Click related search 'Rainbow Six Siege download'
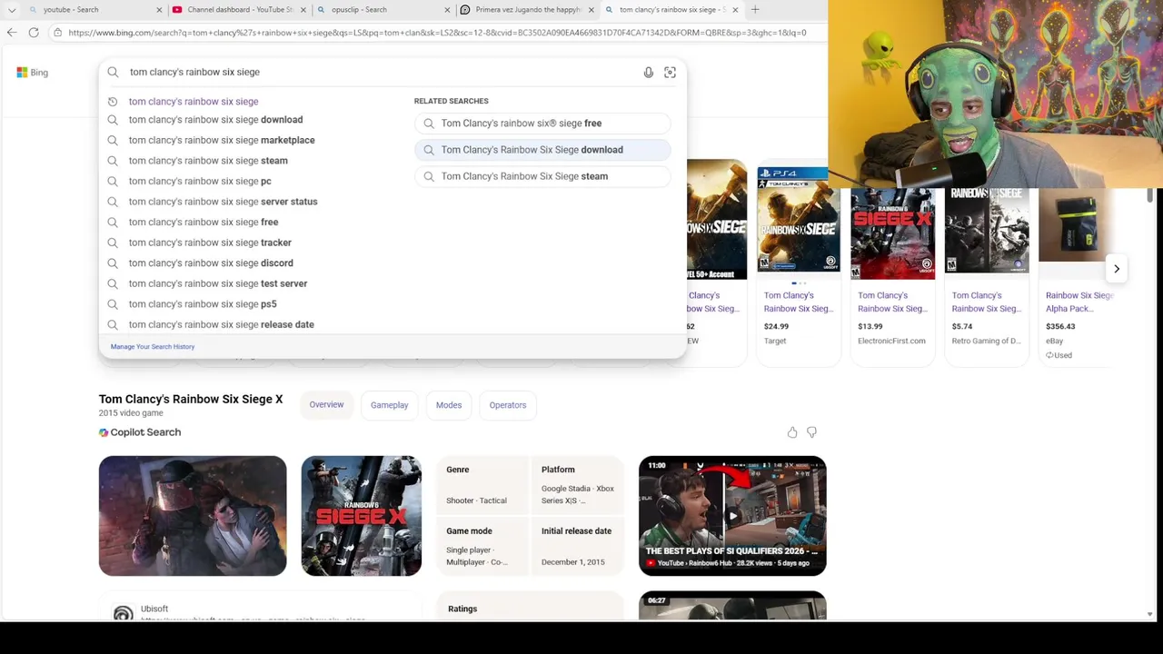1163x654 pixels. (542, 150)
